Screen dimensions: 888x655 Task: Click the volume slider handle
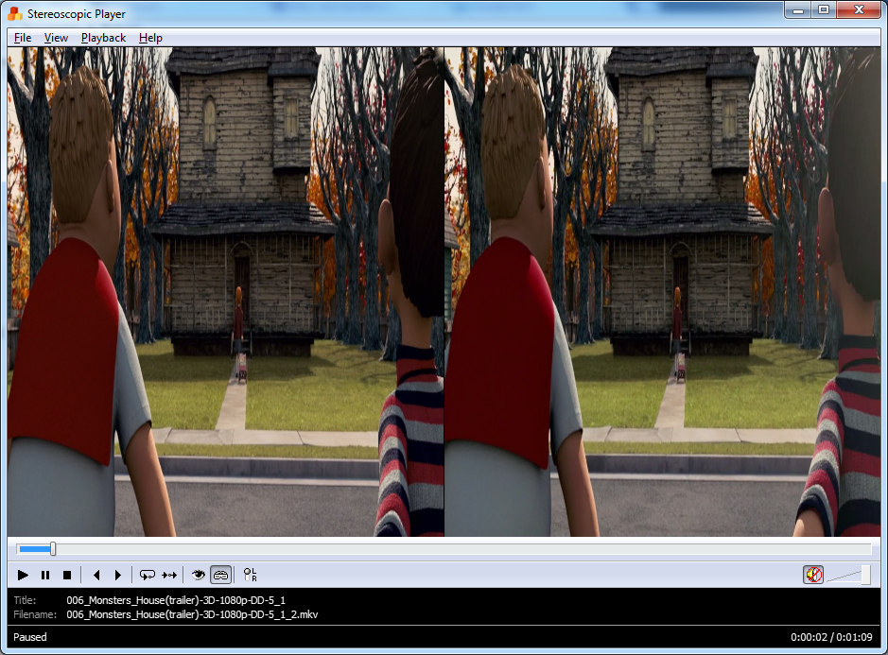866,576
